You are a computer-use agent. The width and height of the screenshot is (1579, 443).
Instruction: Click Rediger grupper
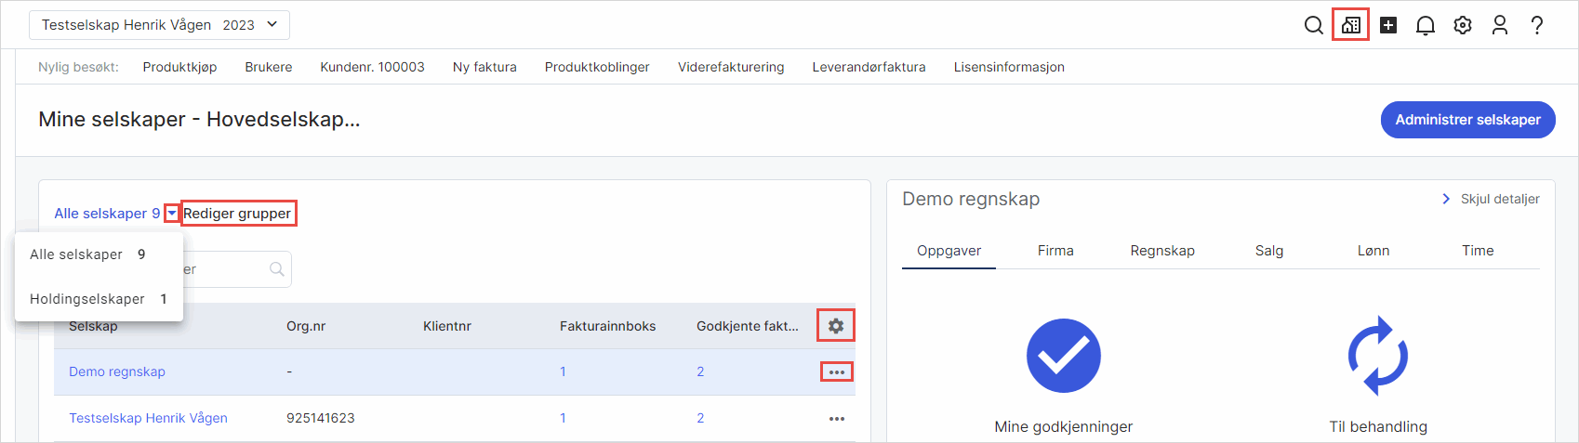point(237,214)
